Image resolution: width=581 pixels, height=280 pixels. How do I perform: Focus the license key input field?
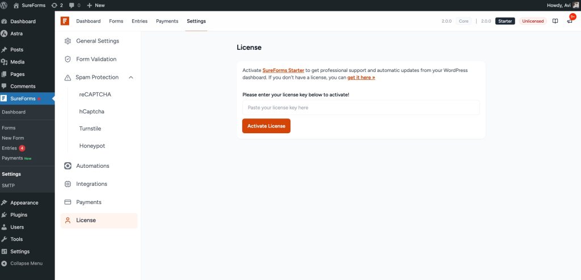click(x=361, y=107)
